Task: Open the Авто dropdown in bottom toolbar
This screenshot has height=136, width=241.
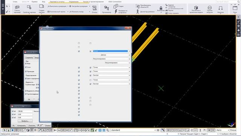Action: (223, 130)
